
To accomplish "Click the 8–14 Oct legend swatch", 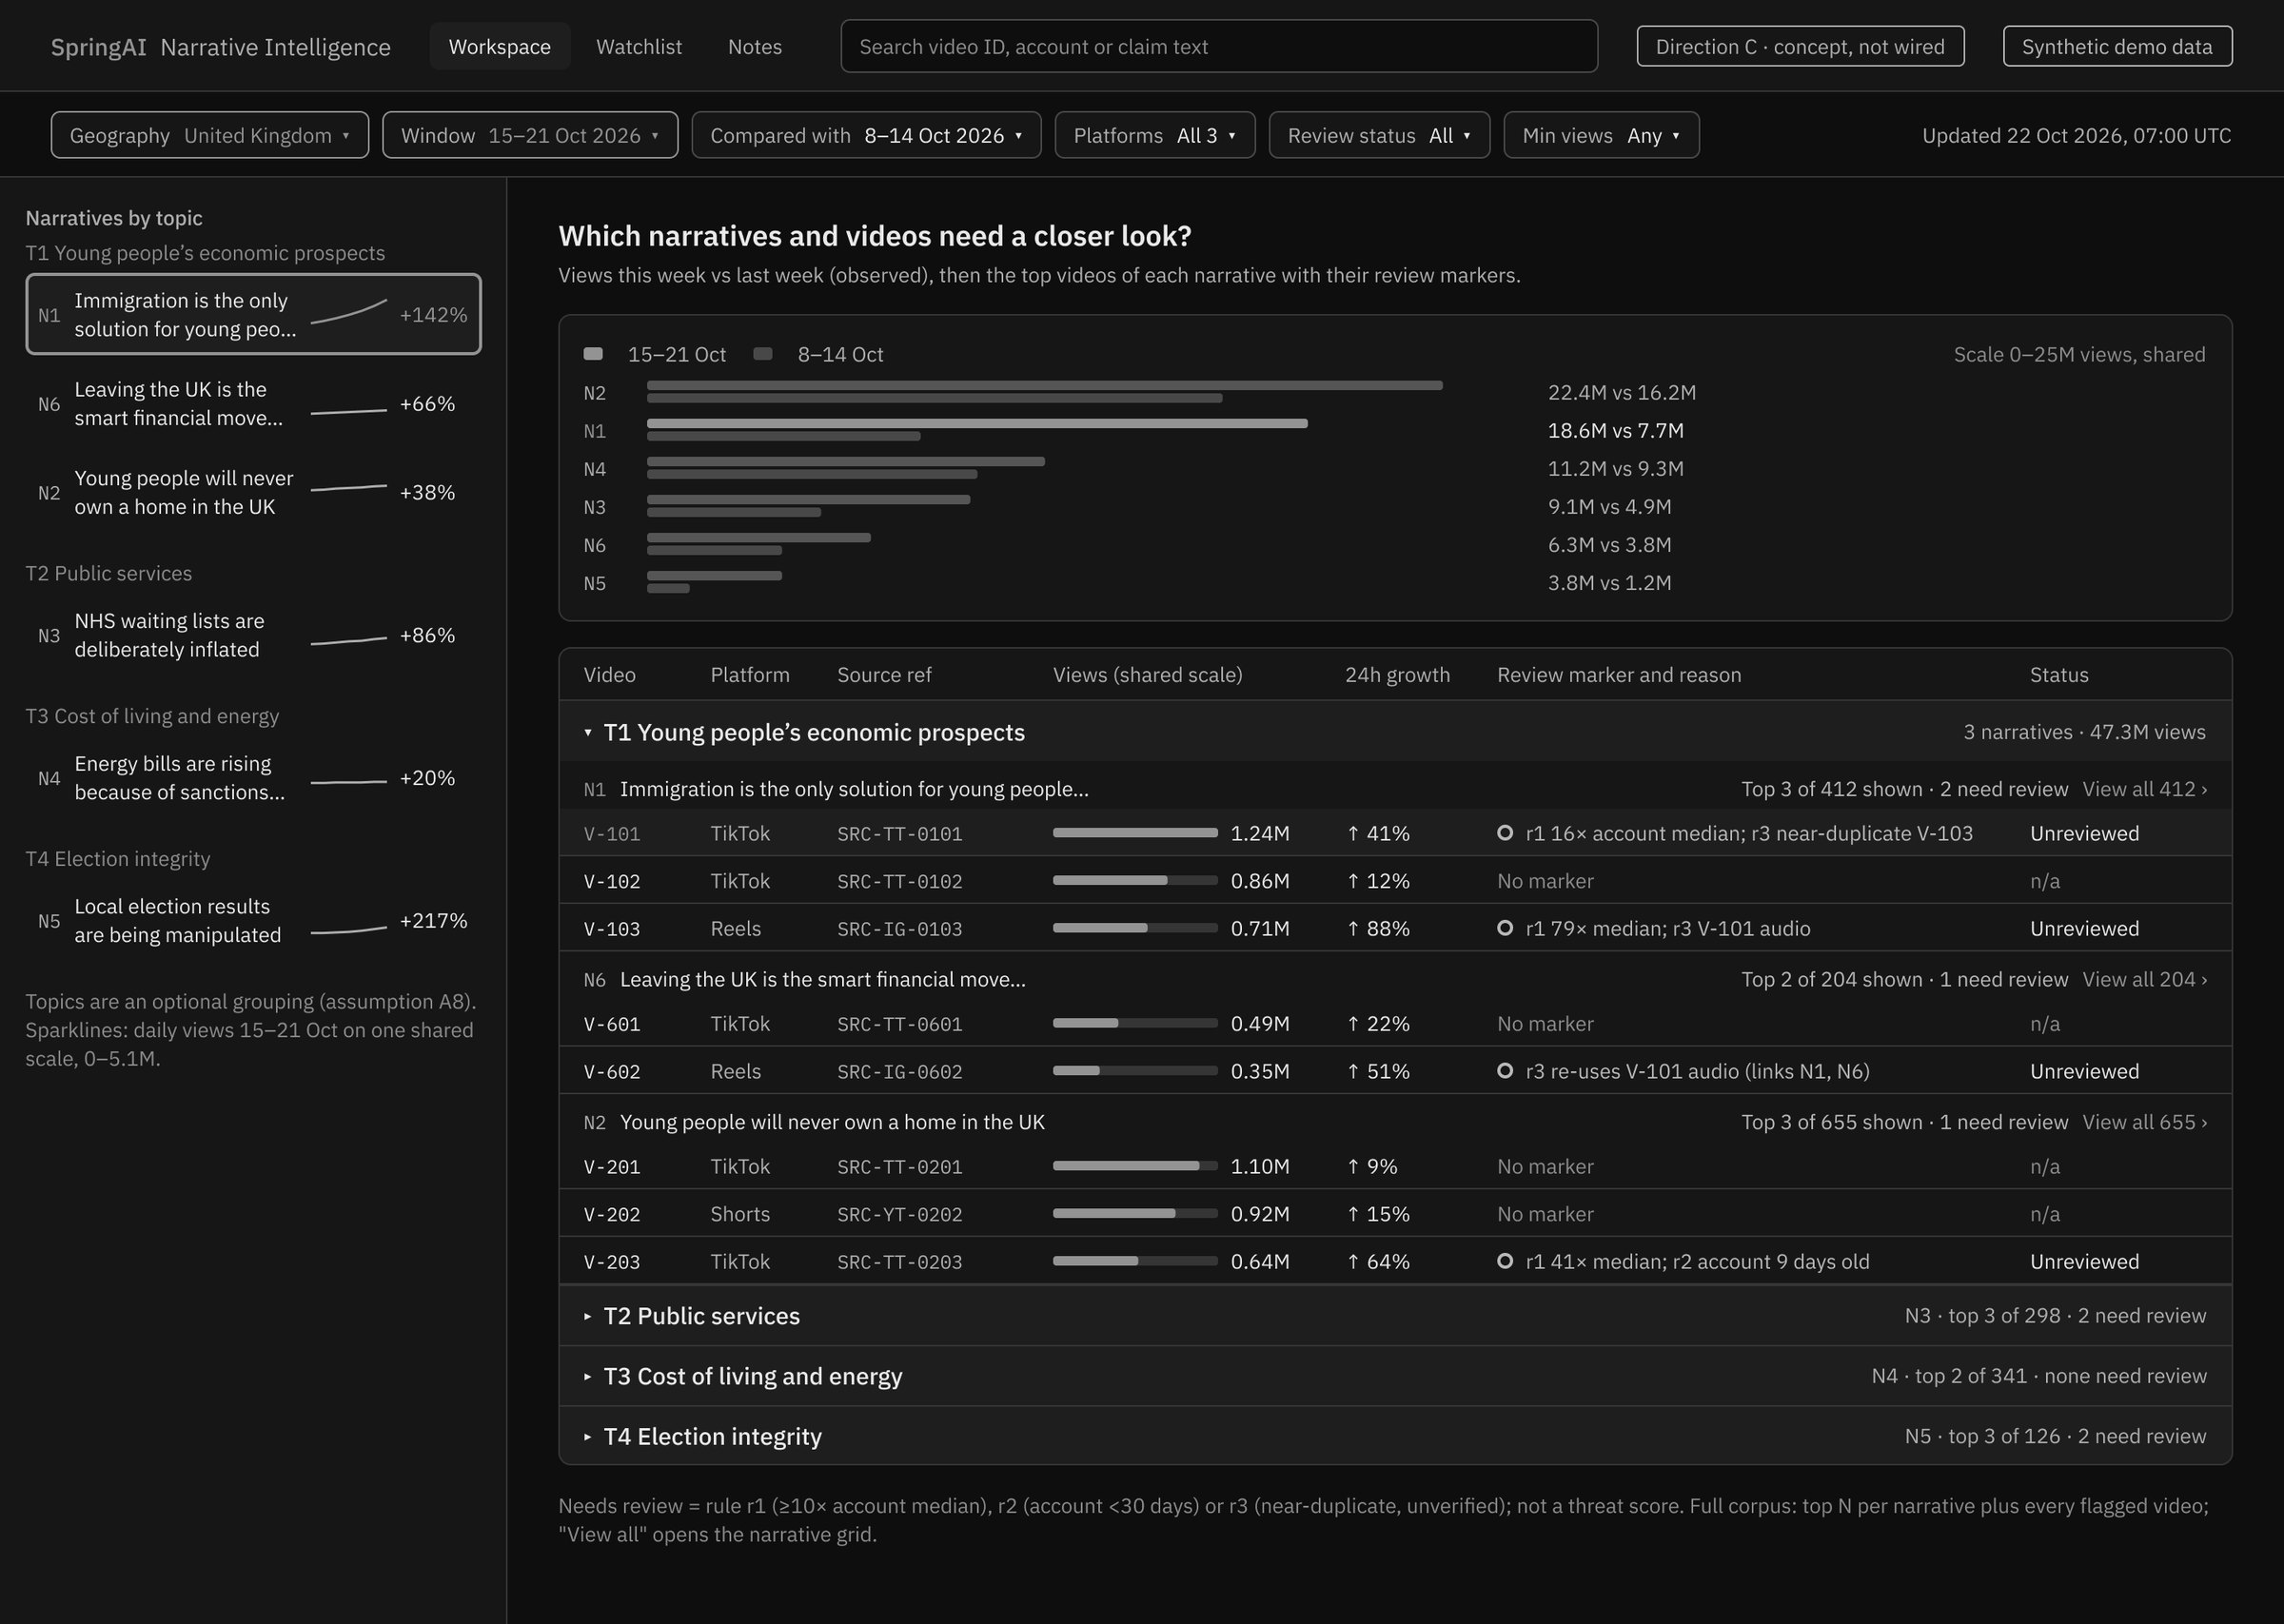I will (x=763, y=354).
